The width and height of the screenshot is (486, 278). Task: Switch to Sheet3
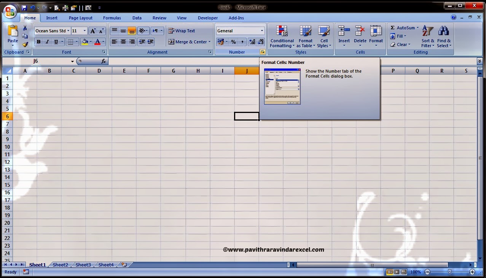(x=83, y=265)
